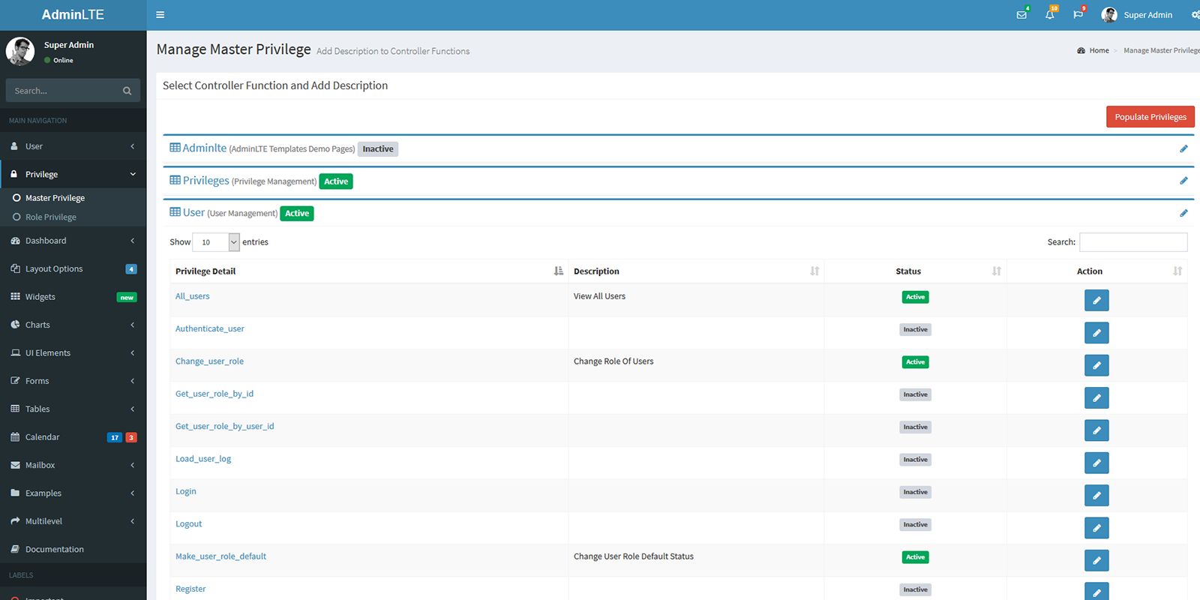1200x600 pixels.
Task: Click the edit pencil for Privileges controller
Action: point(1183,181)
